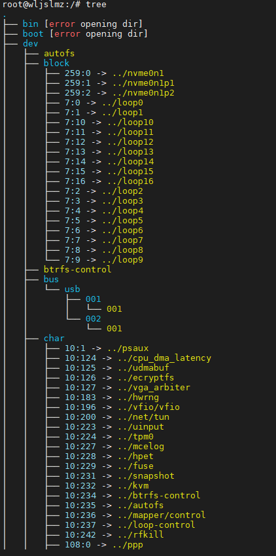Select the '002' usb bus directory

[93, 319]
